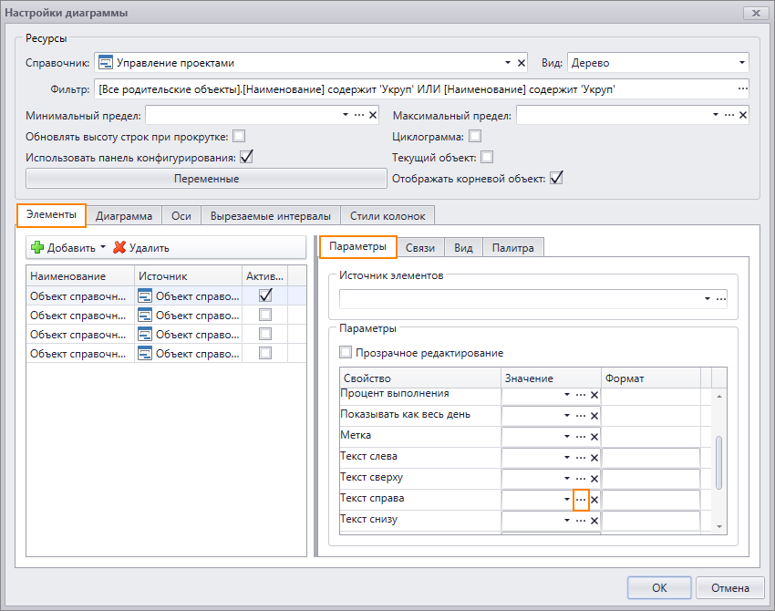Confirm settings with OK button
This screenshot has height=611, width=775.
click(659, 588)
